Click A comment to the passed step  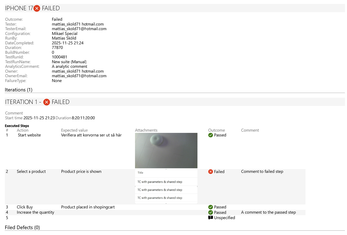[269, 212]
